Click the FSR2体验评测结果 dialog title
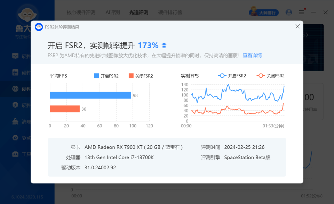 tap(62, 27)
